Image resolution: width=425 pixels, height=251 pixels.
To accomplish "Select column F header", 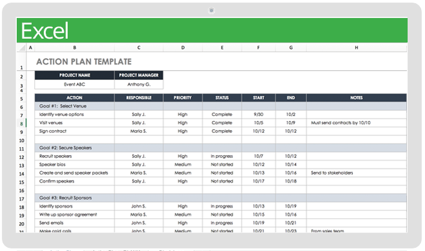I will click(x=259, y=48).
